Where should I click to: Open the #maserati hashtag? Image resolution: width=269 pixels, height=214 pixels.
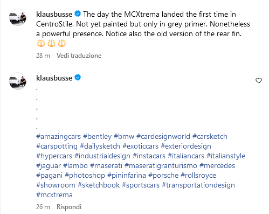pos(106,165)
